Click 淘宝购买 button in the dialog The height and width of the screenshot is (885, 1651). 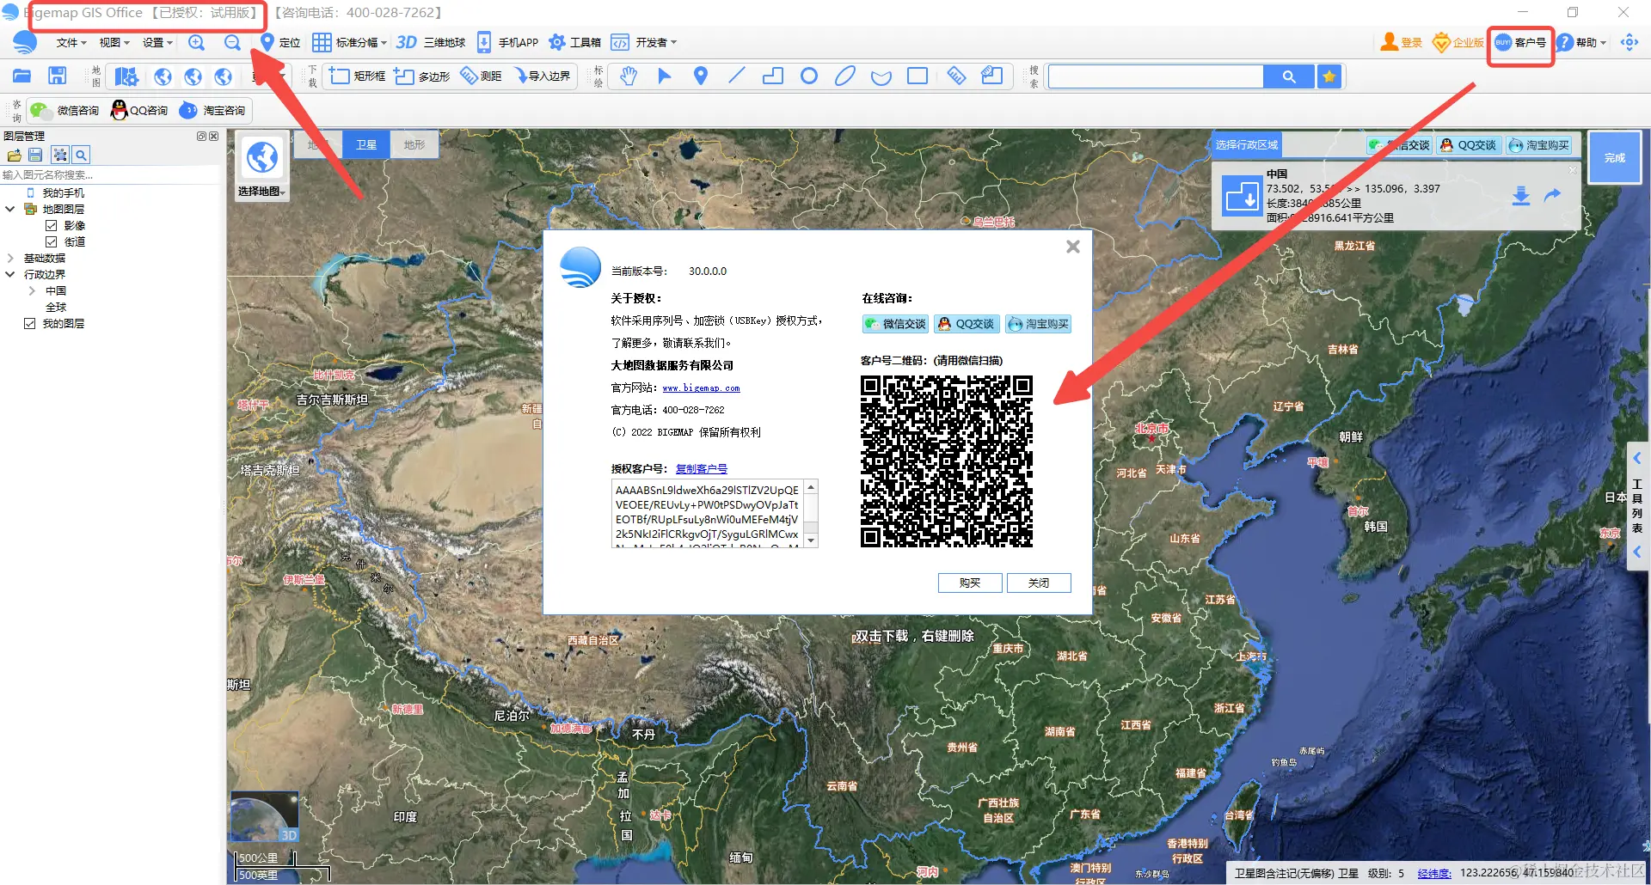pos(1038,324)
